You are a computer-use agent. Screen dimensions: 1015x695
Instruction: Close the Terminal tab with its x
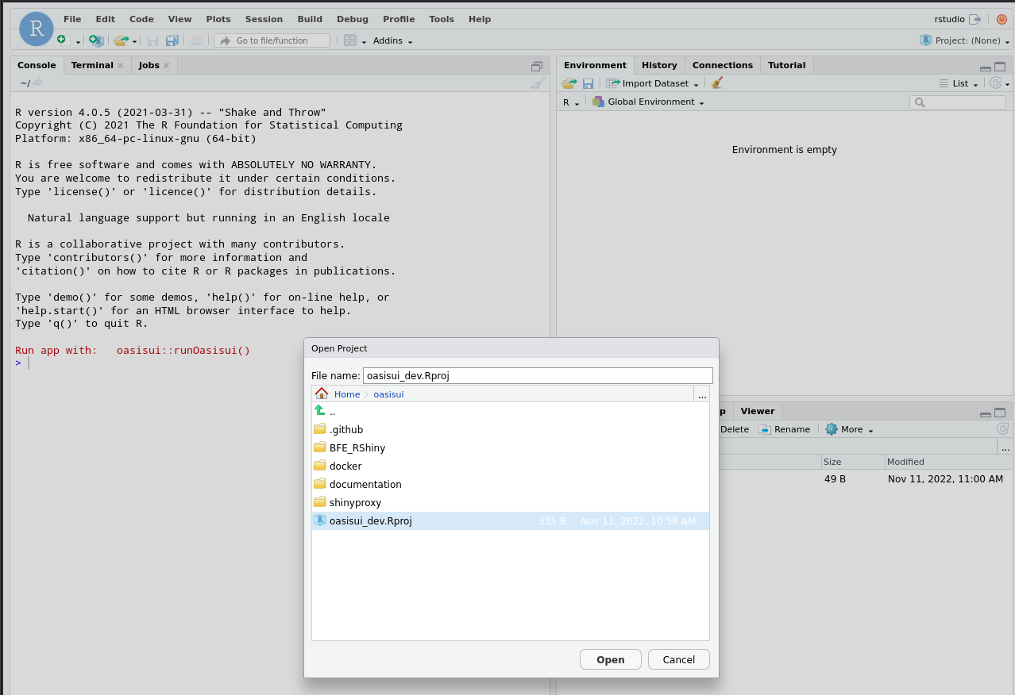point(120,66)
